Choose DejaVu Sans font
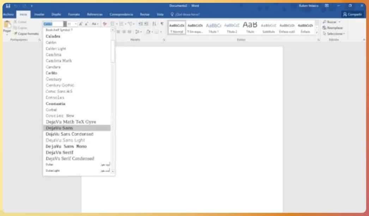Image resolution: width=369 pixels, height=216 pixels. [77, 128]
